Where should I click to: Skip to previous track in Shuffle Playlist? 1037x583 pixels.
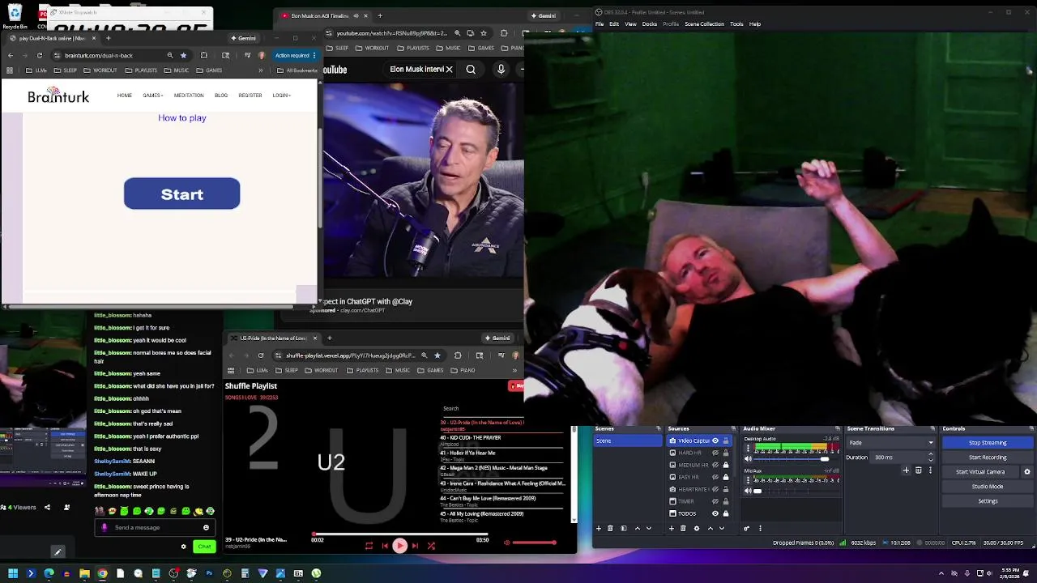coord(385,546)
